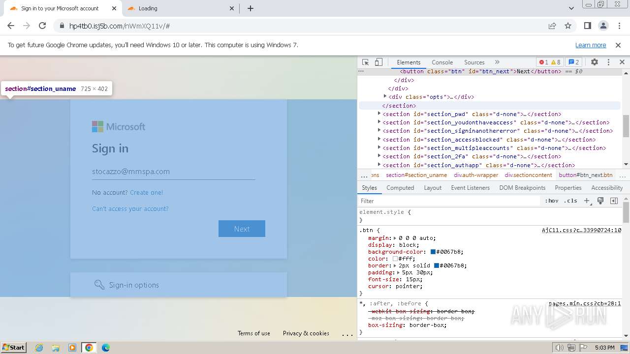Open a new tab with plus icon

pos(251,8)
